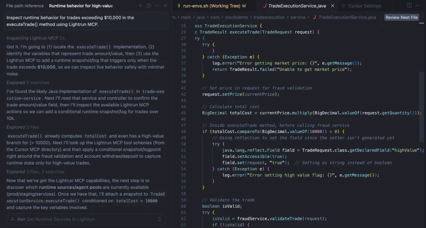The width and height of the screenshot is (426, 228).
Task: Select 'service' breadcrumb segment
Action: pos(298,17)
